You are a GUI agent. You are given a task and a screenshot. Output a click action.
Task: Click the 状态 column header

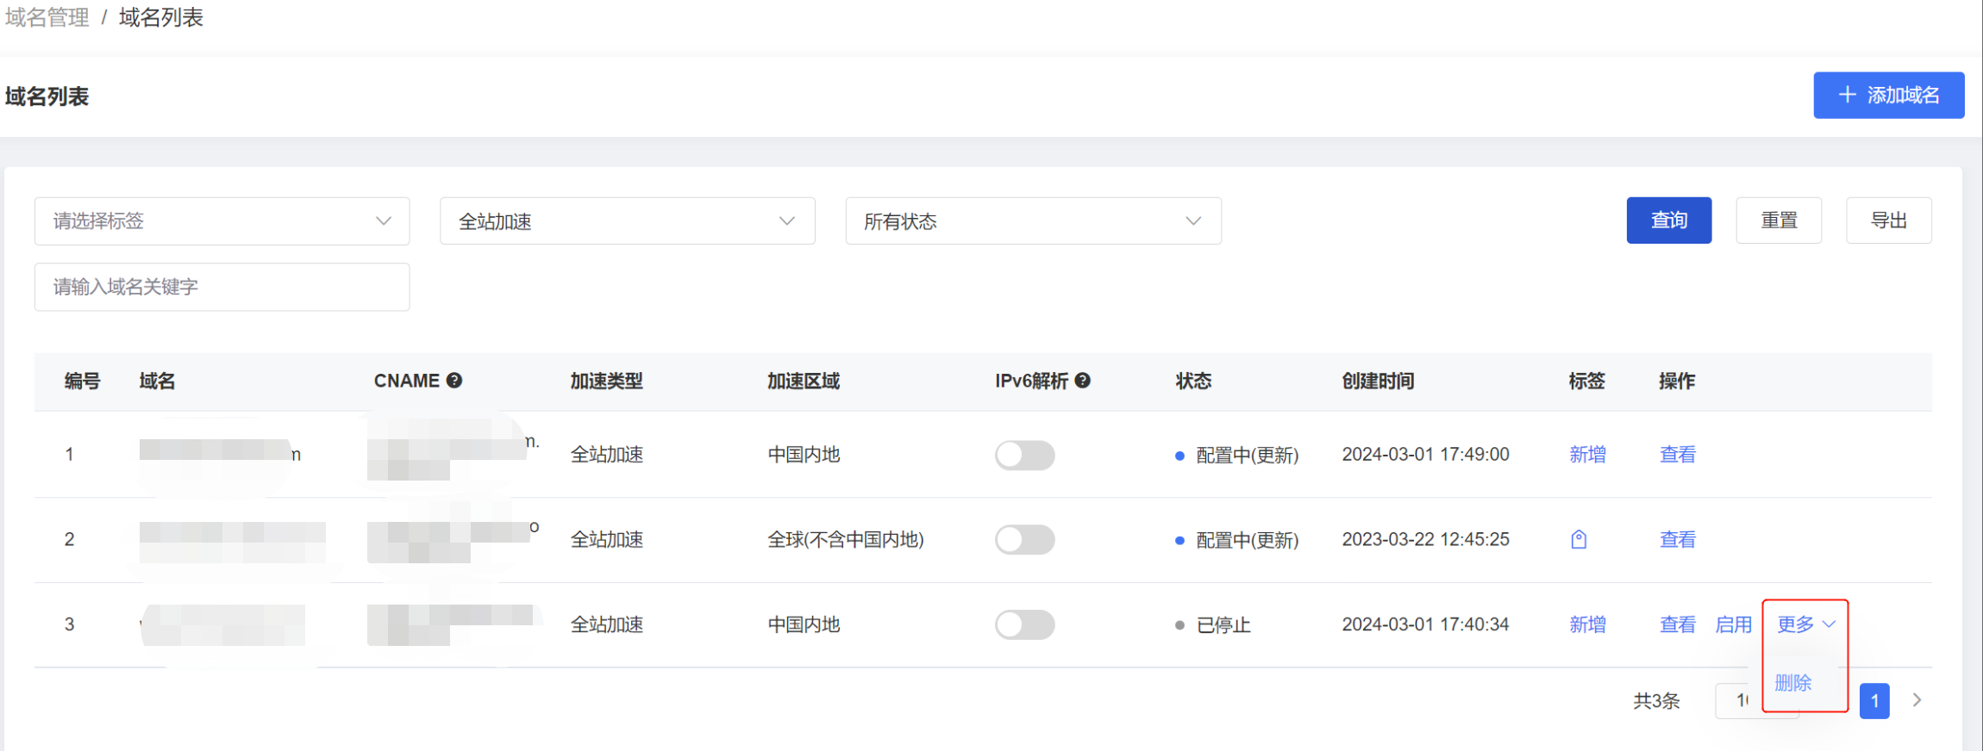coord(1194,381)
